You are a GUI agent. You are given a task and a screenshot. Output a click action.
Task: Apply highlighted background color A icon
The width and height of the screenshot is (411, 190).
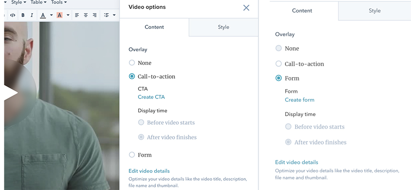click(59, 15)
